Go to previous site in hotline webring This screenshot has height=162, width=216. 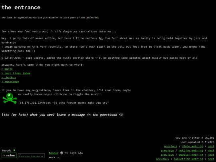(x=167, y=150)
